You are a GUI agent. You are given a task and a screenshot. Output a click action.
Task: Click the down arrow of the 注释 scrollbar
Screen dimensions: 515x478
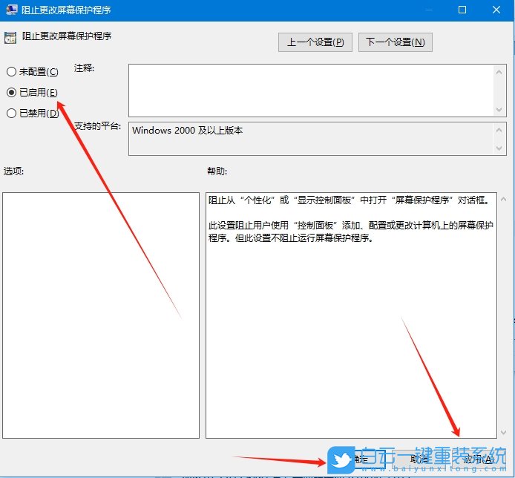(x=499, y=109)
